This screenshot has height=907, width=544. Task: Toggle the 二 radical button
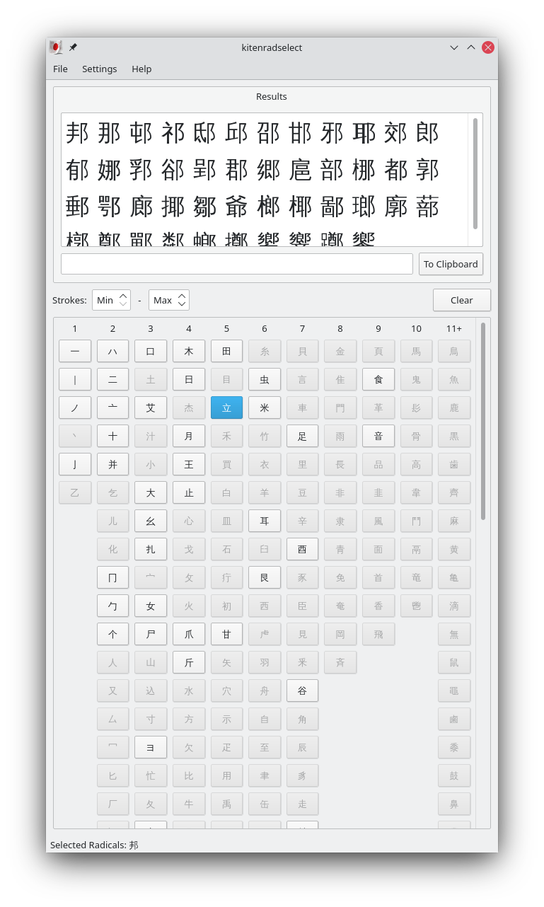pos(112,379)
